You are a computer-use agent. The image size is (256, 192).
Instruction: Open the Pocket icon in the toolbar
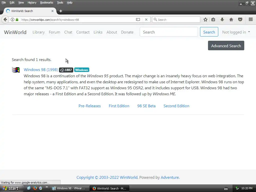240,19
